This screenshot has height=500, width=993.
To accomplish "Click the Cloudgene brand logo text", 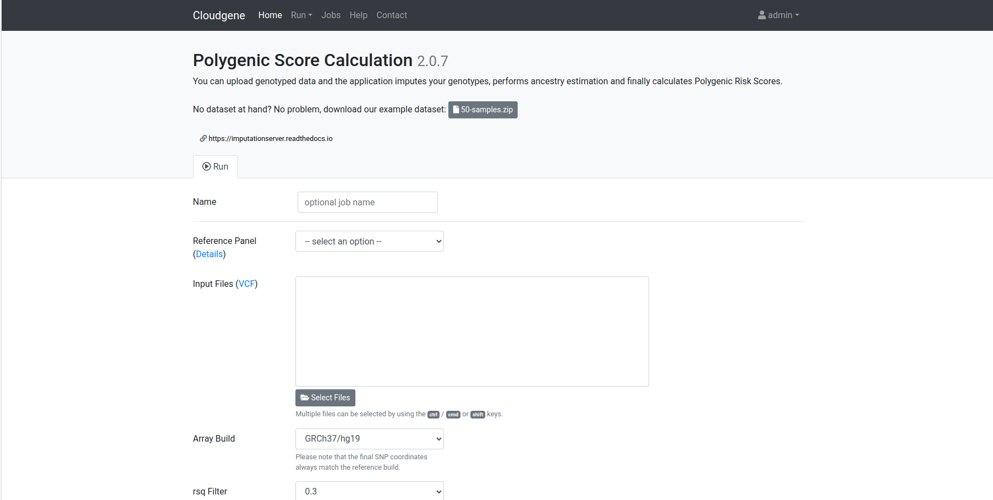I will (x=219, y=15).
